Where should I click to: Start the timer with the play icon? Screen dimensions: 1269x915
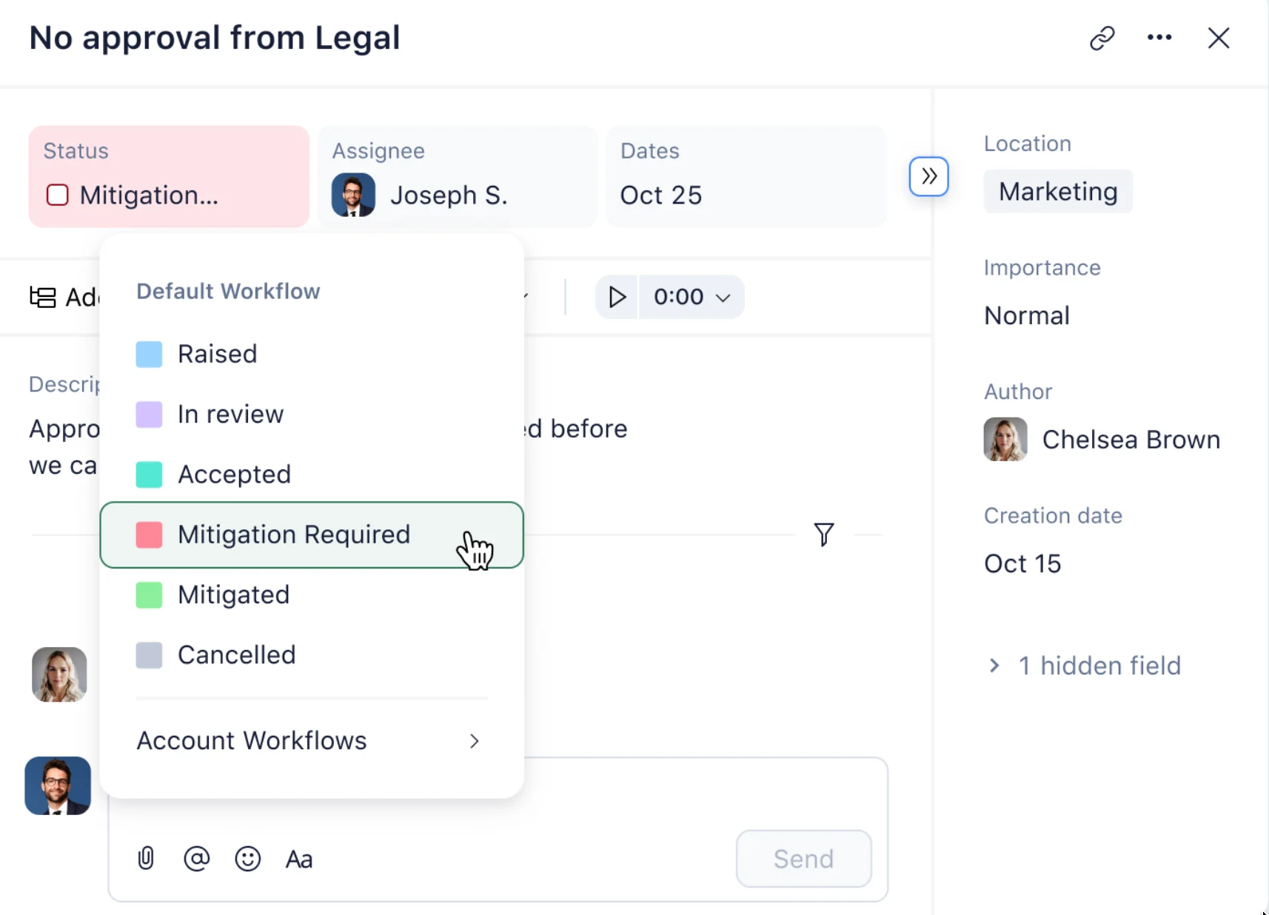click(617, 297)
